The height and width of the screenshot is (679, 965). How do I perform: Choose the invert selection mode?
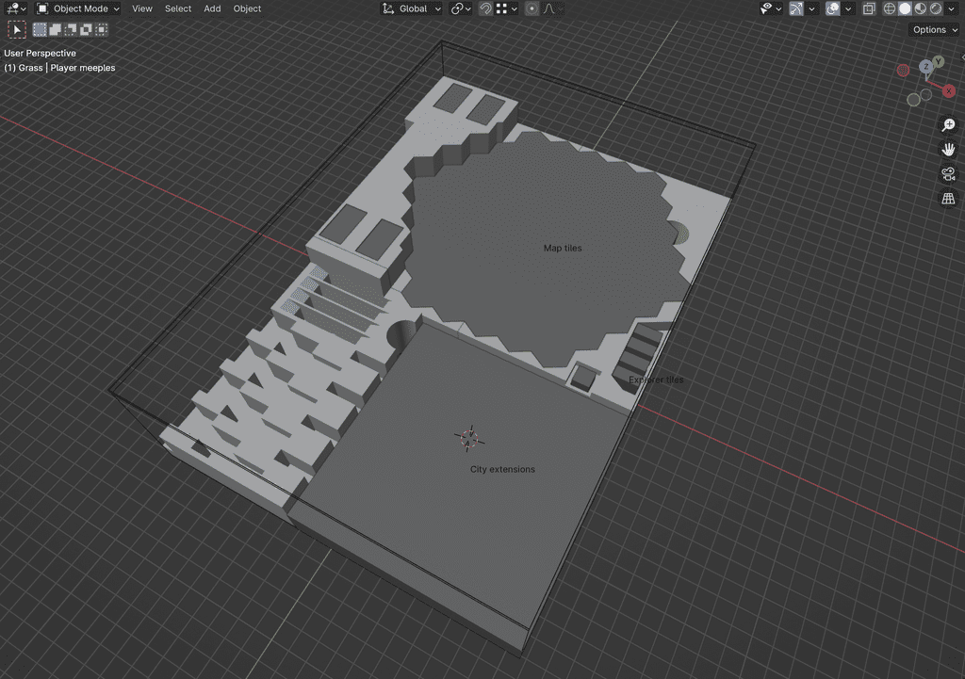(x=86, y=29)
